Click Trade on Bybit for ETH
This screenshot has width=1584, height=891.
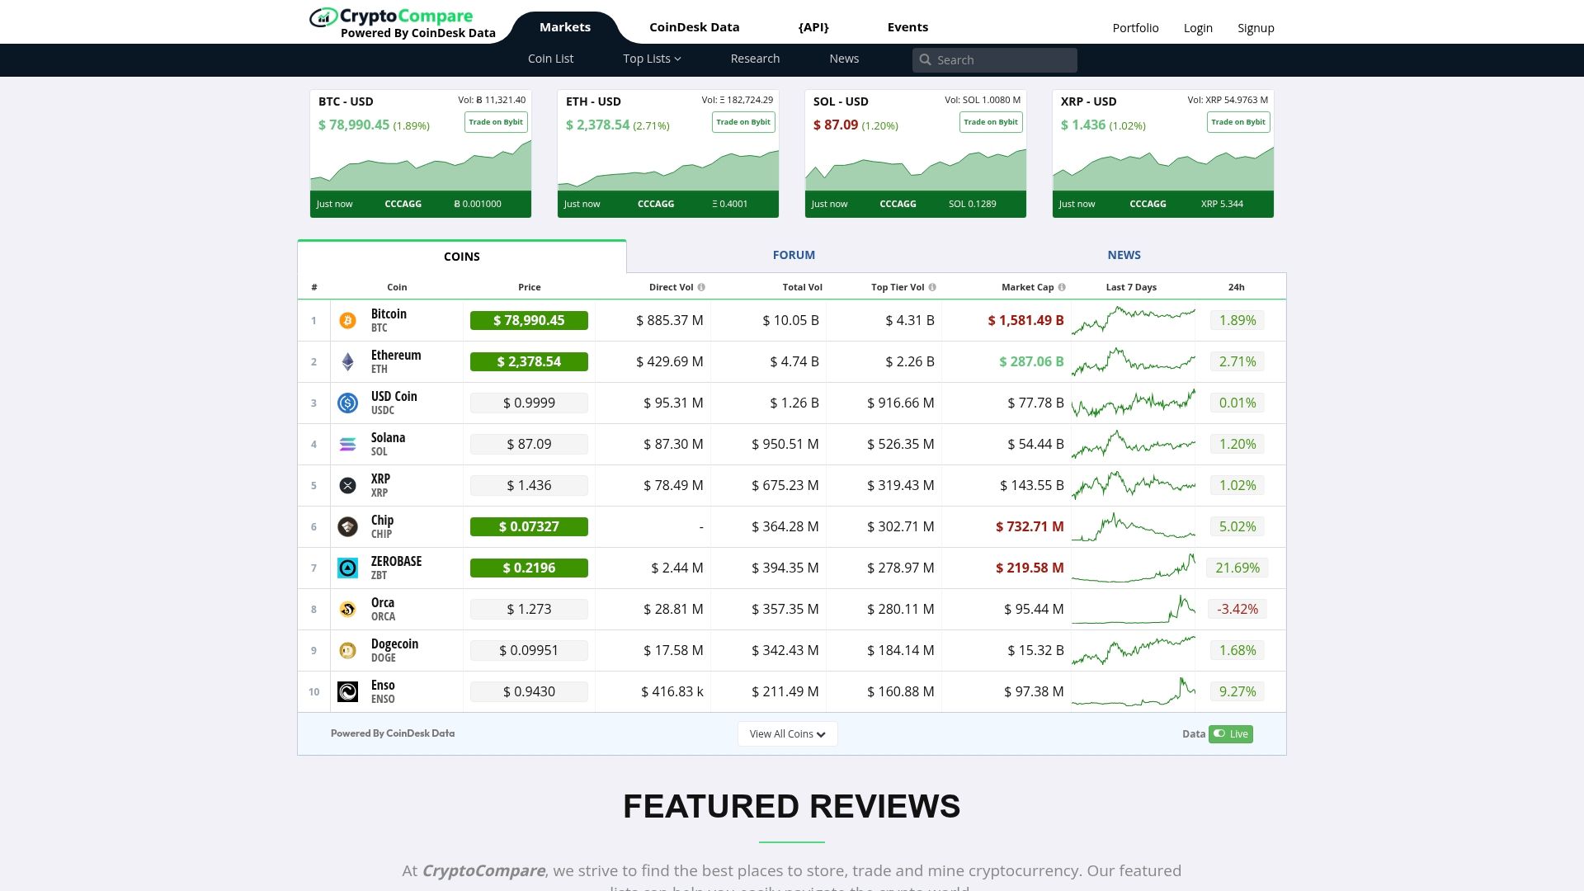(x=743, y=122)
